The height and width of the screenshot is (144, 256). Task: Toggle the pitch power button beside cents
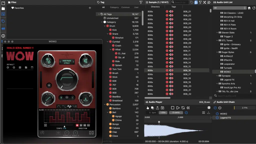pos(186,112)
